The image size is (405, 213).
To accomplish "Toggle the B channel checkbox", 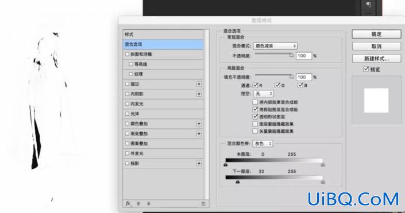I will pos(300,85).
